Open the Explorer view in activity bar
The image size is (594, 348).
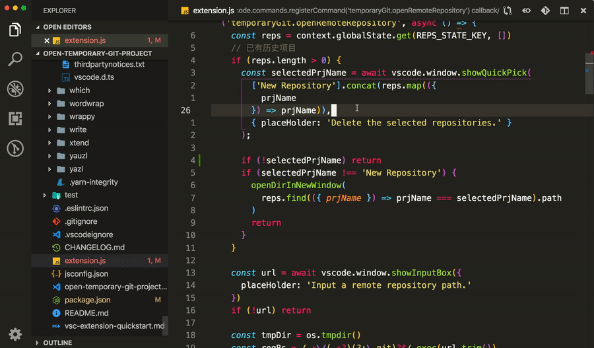click(x=15, y=30)
